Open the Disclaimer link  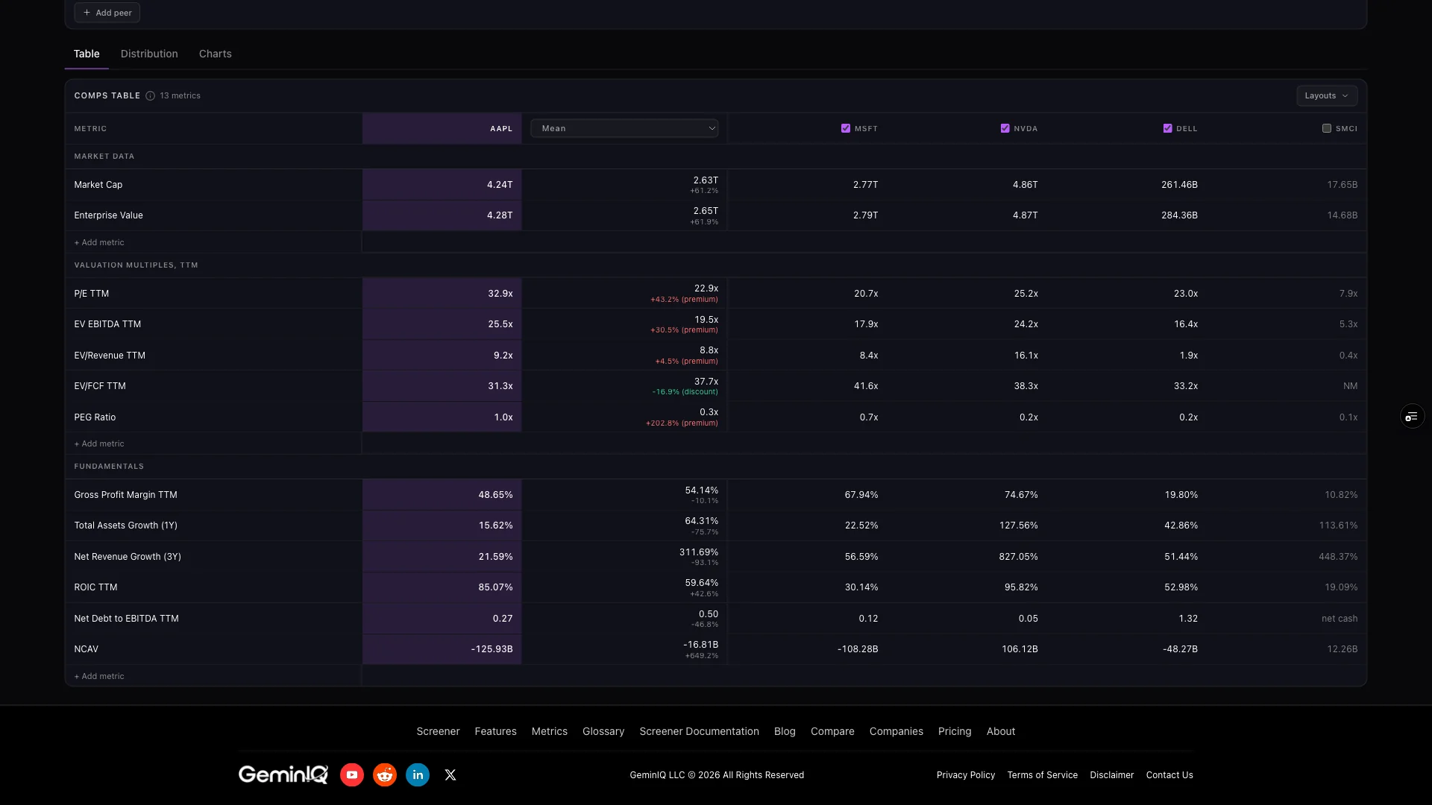pyautogui.click(x=1112, y=775)
